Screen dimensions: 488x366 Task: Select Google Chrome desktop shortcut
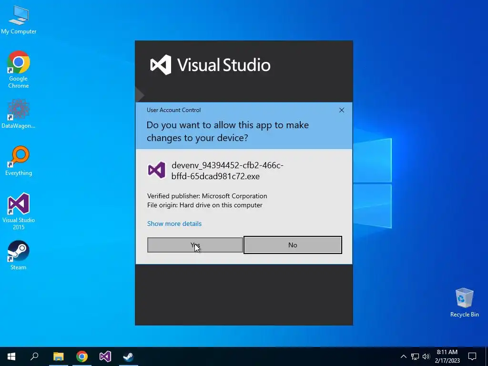click(19, 70)
